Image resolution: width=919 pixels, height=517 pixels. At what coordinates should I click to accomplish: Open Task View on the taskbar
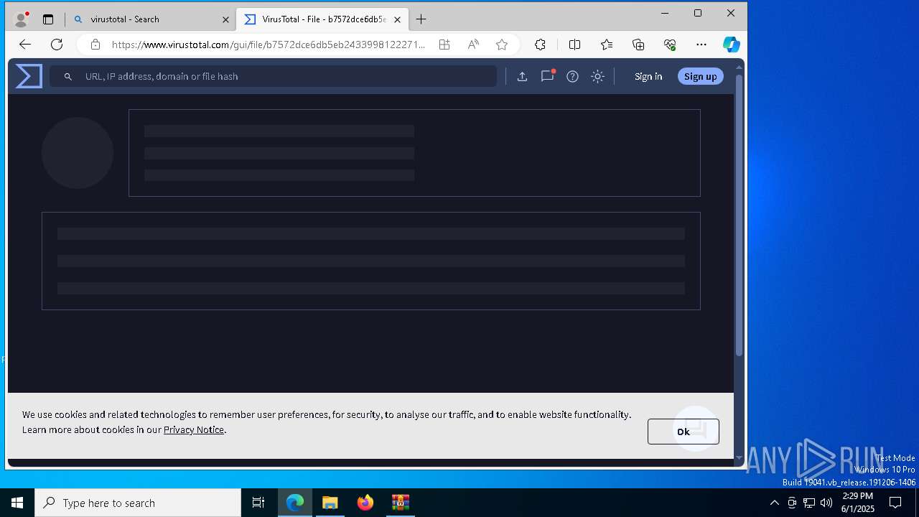[x=258, y=503]
